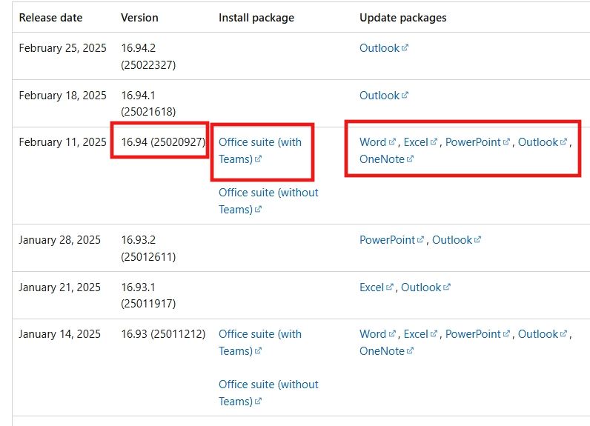Viewport: 590px width, 426px height.
Task: Open Excel update in the 16.93 (25011212) row
Action: (420, 334)
